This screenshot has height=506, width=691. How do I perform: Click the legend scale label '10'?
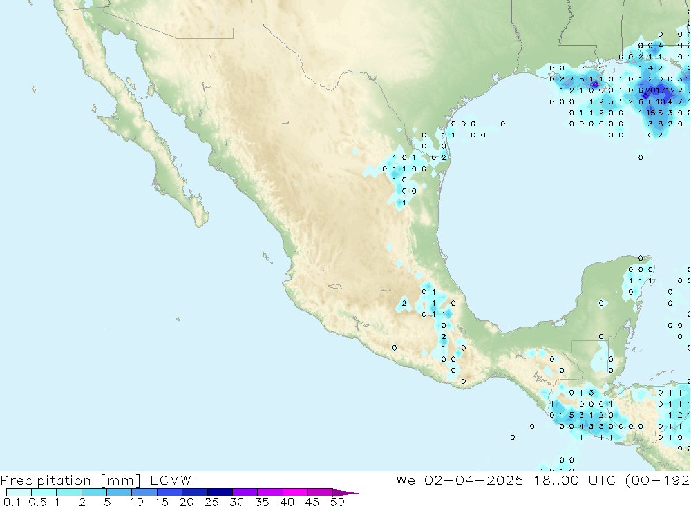[x=137, y=502]
